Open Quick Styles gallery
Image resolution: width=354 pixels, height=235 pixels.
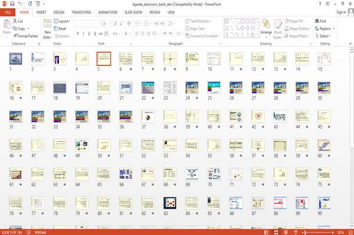coord(278,29)
